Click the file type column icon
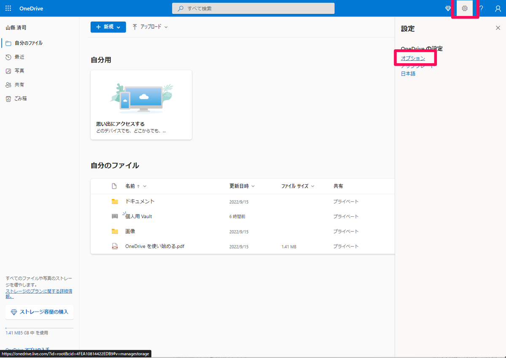This screenshot has width=506, height=358. (114, 186)
